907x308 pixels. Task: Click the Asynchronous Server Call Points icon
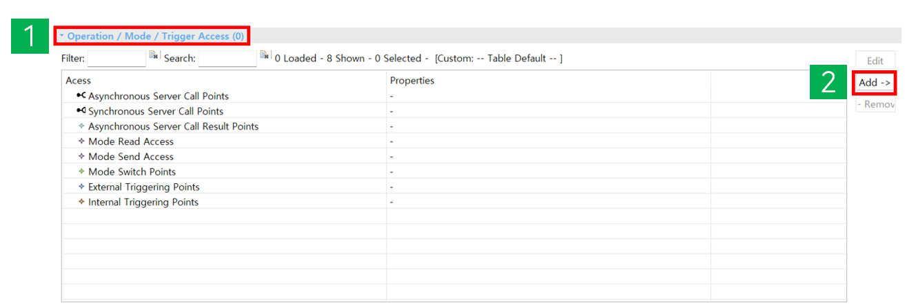(x=81, y=96)
